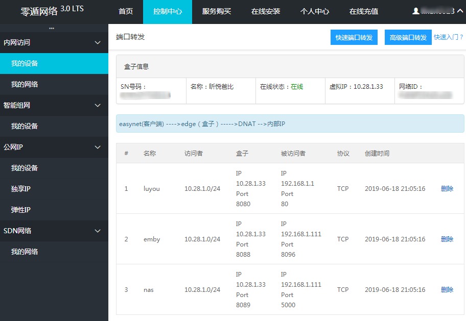Delete the luyou port forwarding rule

tap(447, 188)
